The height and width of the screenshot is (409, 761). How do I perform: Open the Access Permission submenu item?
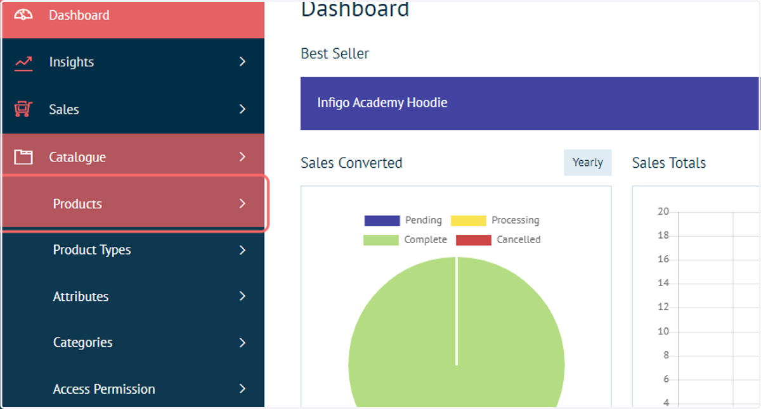pos(133,389)
